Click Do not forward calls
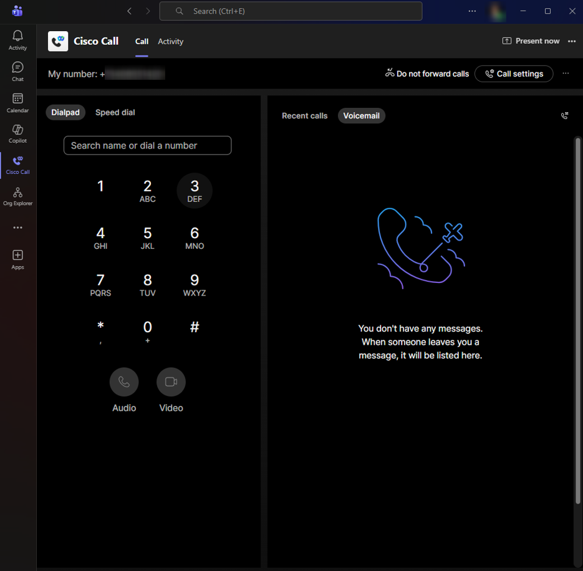The height and width of the screenshot is (571, 583). 427,74
